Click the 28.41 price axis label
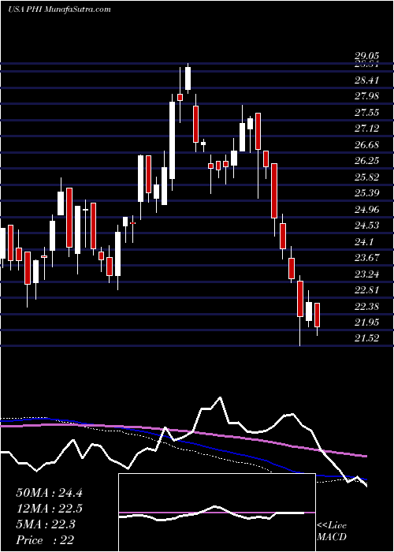 point(366,80)
